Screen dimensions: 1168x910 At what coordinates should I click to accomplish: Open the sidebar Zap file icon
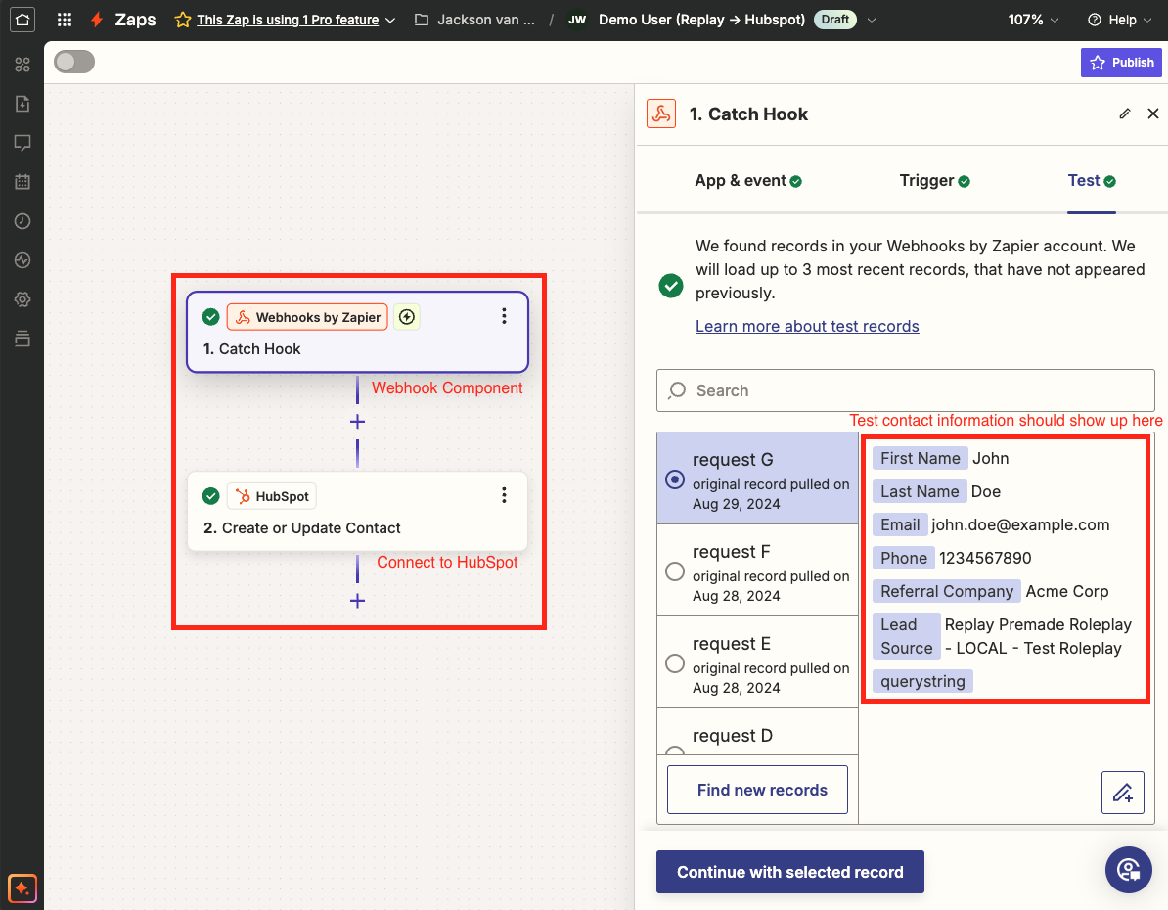tap(22, 104)
